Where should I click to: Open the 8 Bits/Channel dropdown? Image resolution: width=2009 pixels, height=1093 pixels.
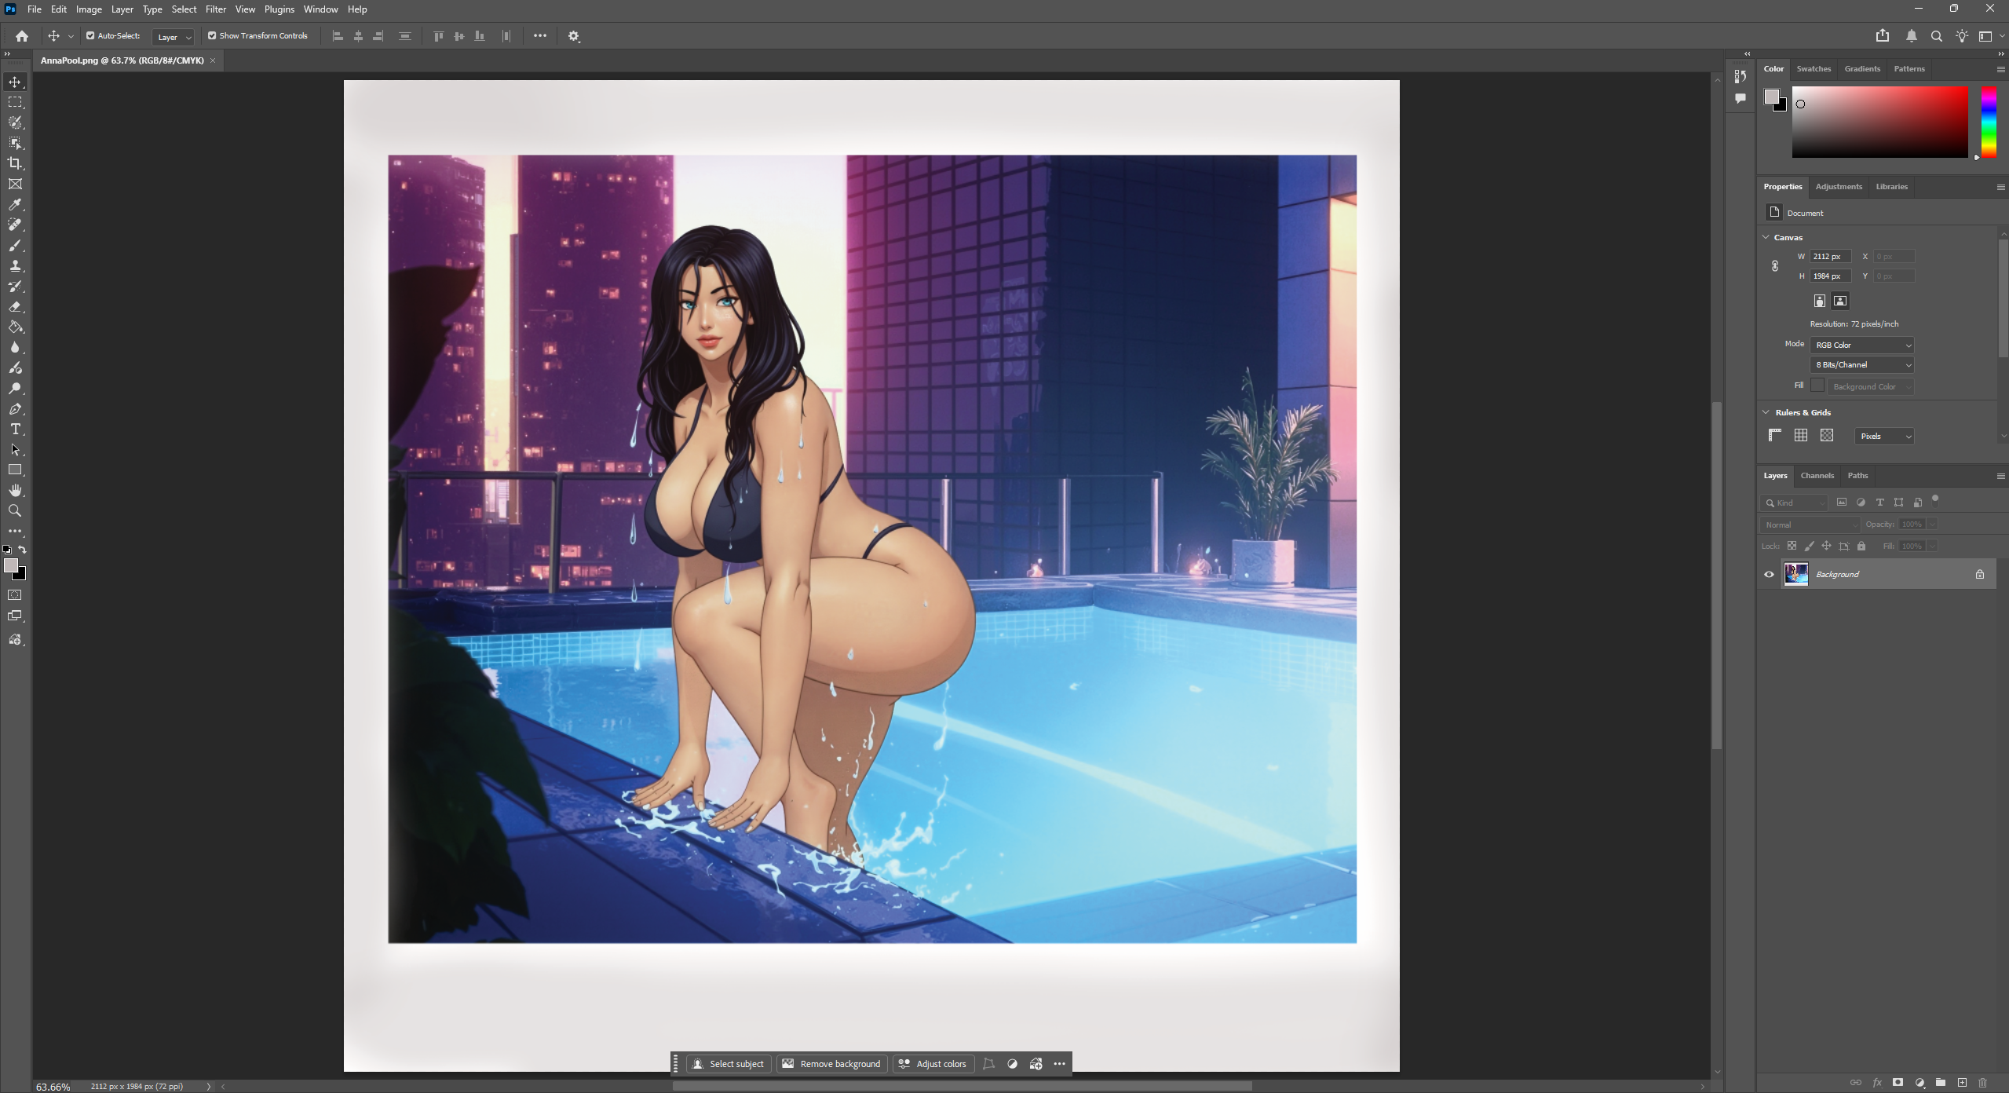1861,365
